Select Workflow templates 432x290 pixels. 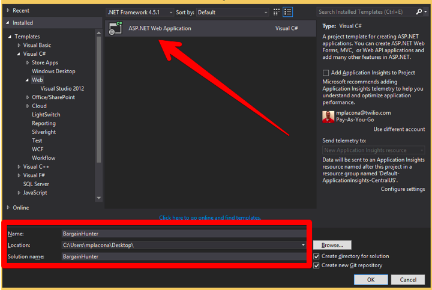click(44, 158)
